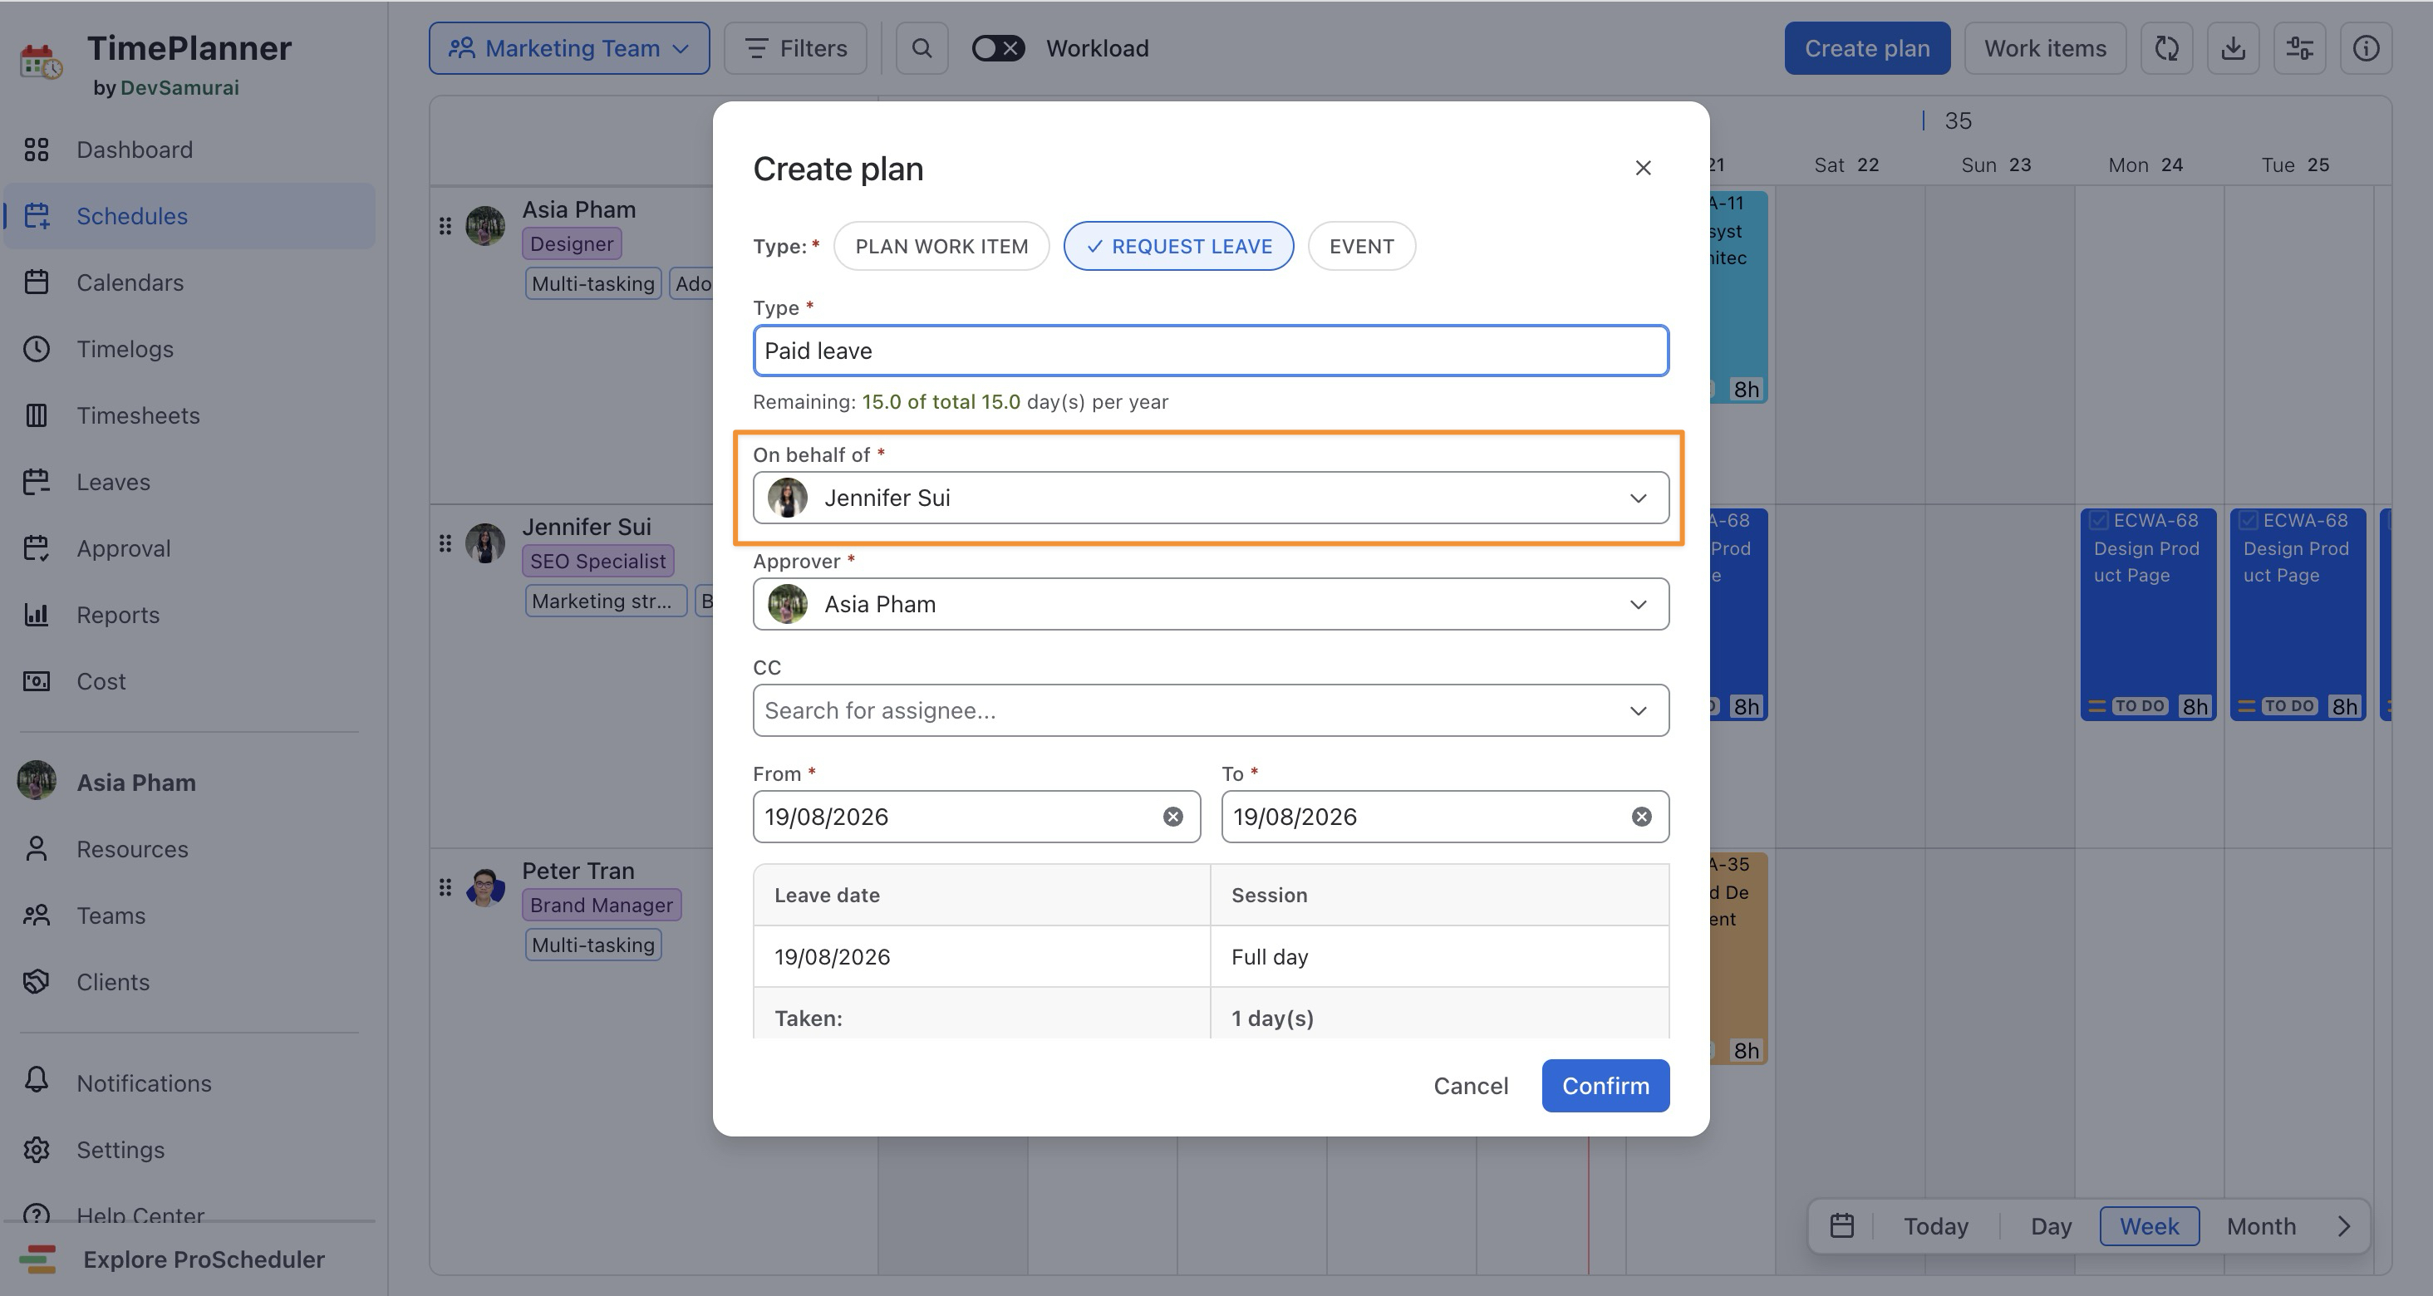
Task: Click Create plan button in toolbar
Action: click(1867, 48)
